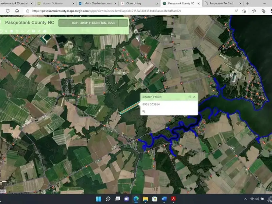Viewport: 272px width, 204px height.
Task: Click the search box with 8931 303814~DUNSTAN
Action: click(92, 23)
